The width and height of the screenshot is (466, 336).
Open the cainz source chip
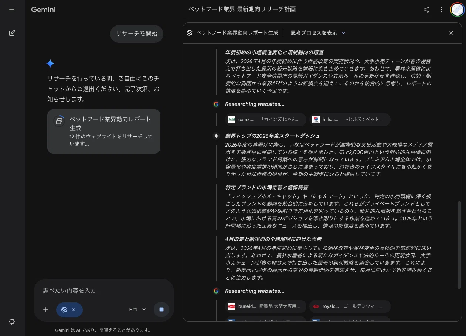[x=265, y=119]
